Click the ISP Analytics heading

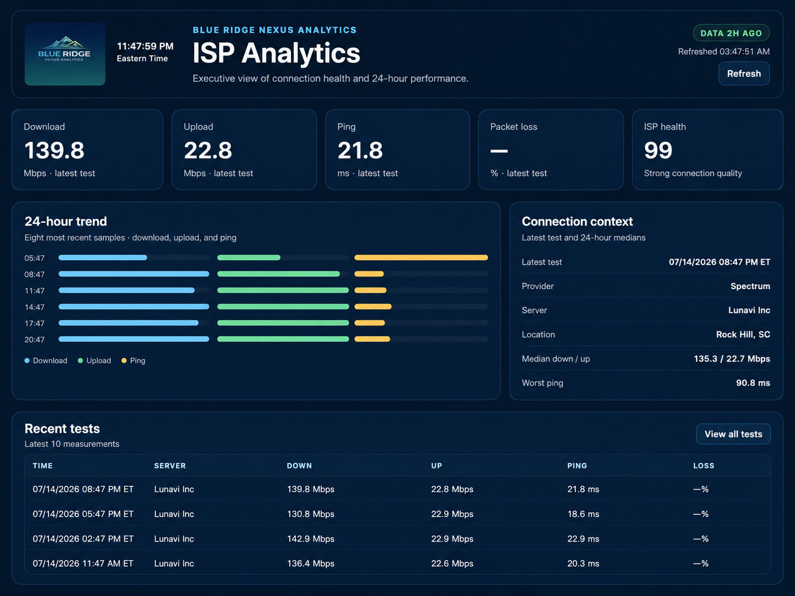(276, 53)
